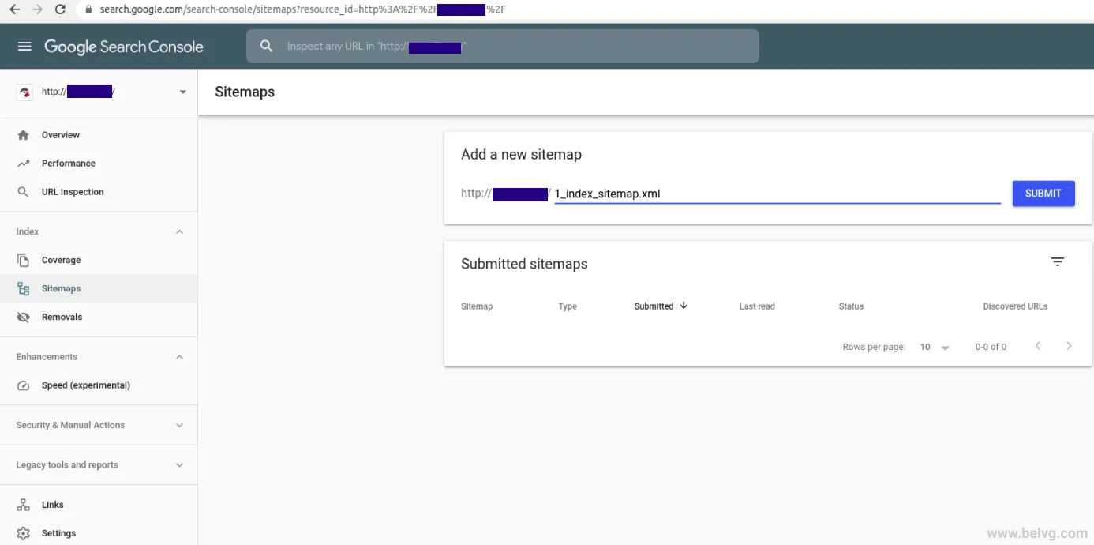The image size is (1094, 545).
Task: Click the Speed gauge icon
Action: (24, 385)
